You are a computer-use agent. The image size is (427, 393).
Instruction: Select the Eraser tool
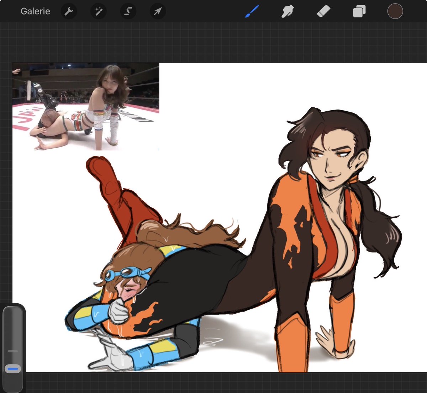(x=323, y=11)
